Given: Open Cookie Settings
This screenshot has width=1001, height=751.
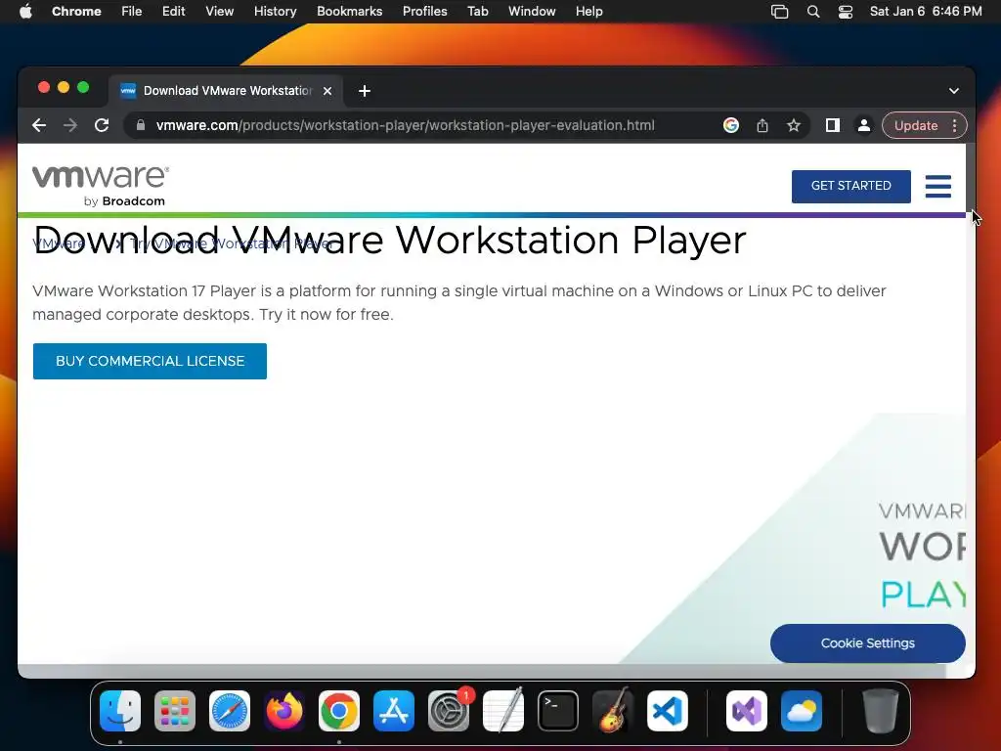Looking at the screenshot, I should tap(868, 643).
